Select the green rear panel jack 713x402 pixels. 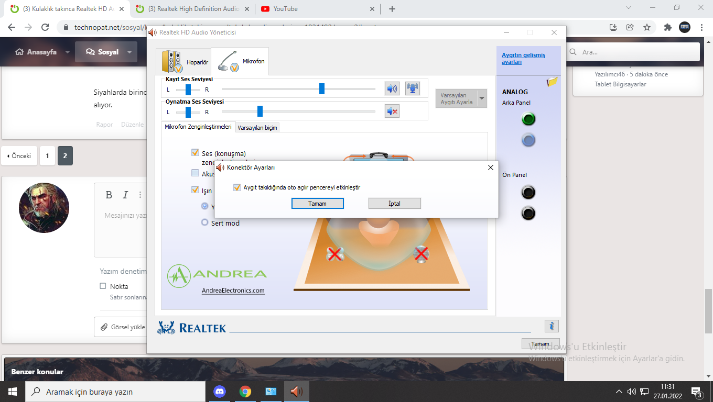tap(528, 119)
